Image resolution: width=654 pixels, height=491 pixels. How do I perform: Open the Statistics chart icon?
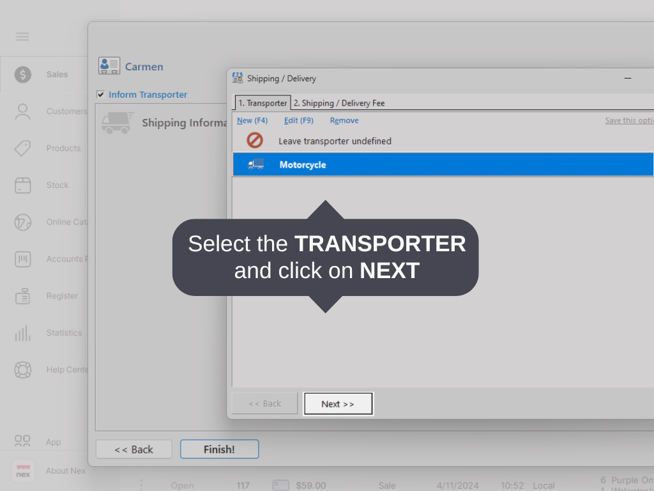(22, 332)
